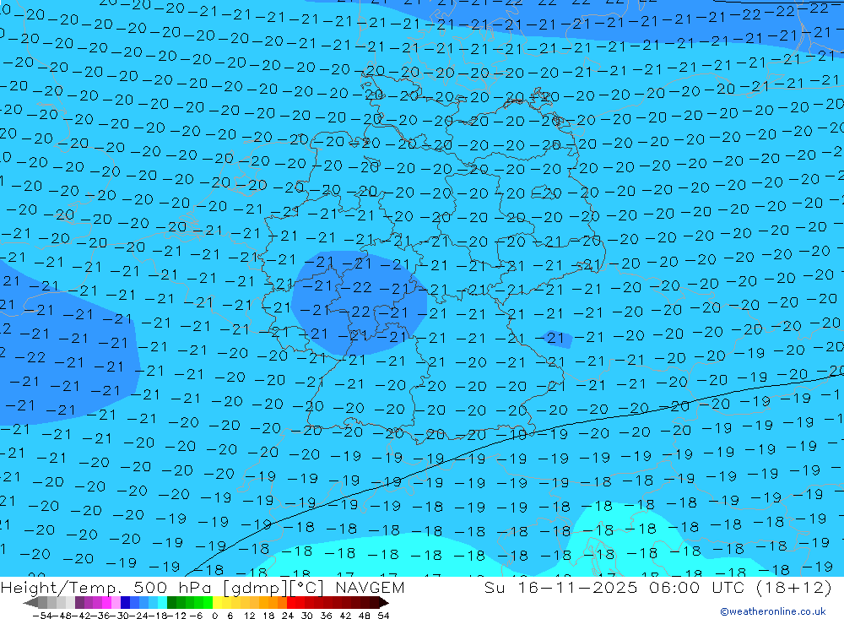844x619 pixels.
Task: Select the bright red legend swatch at 24
Action: coord(291,602)
